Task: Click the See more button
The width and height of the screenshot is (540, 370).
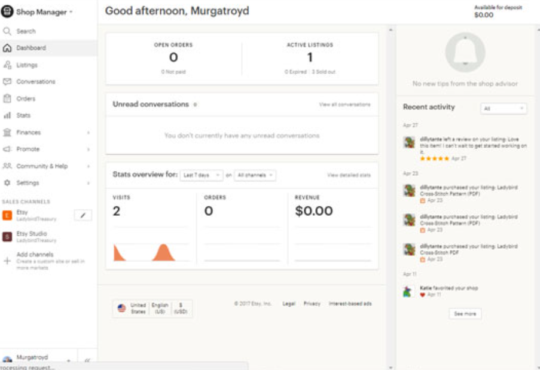Action: pyautogui.click(x=465, y=314)
